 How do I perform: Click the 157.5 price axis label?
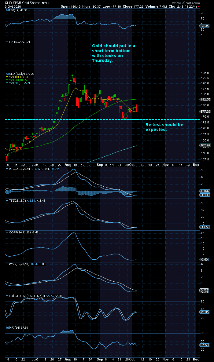205,159
